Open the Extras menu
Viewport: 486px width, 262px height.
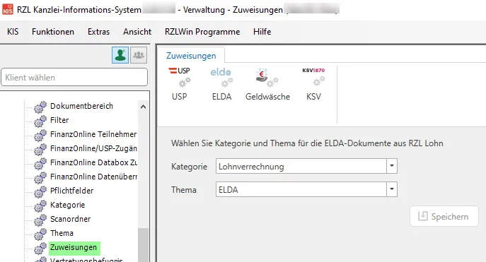[x=98, y=32]
